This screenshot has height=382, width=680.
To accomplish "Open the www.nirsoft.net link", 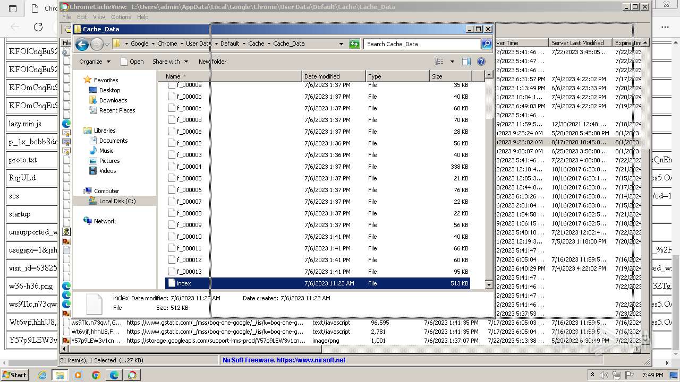I will tap(311, 360).
